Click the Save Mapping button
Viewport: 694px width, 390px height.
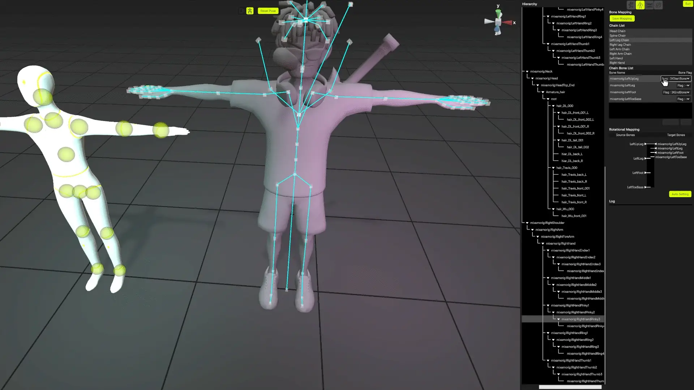(x=622, y=18)
